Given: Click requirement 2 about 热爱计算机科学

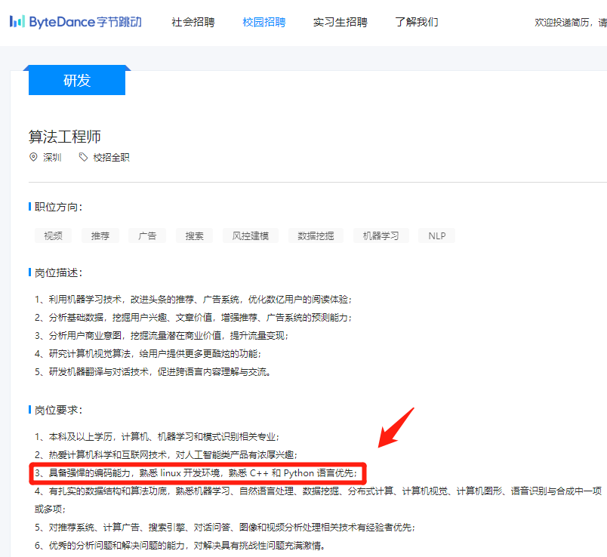Looking at the screenshot, I should coord(166,454).
